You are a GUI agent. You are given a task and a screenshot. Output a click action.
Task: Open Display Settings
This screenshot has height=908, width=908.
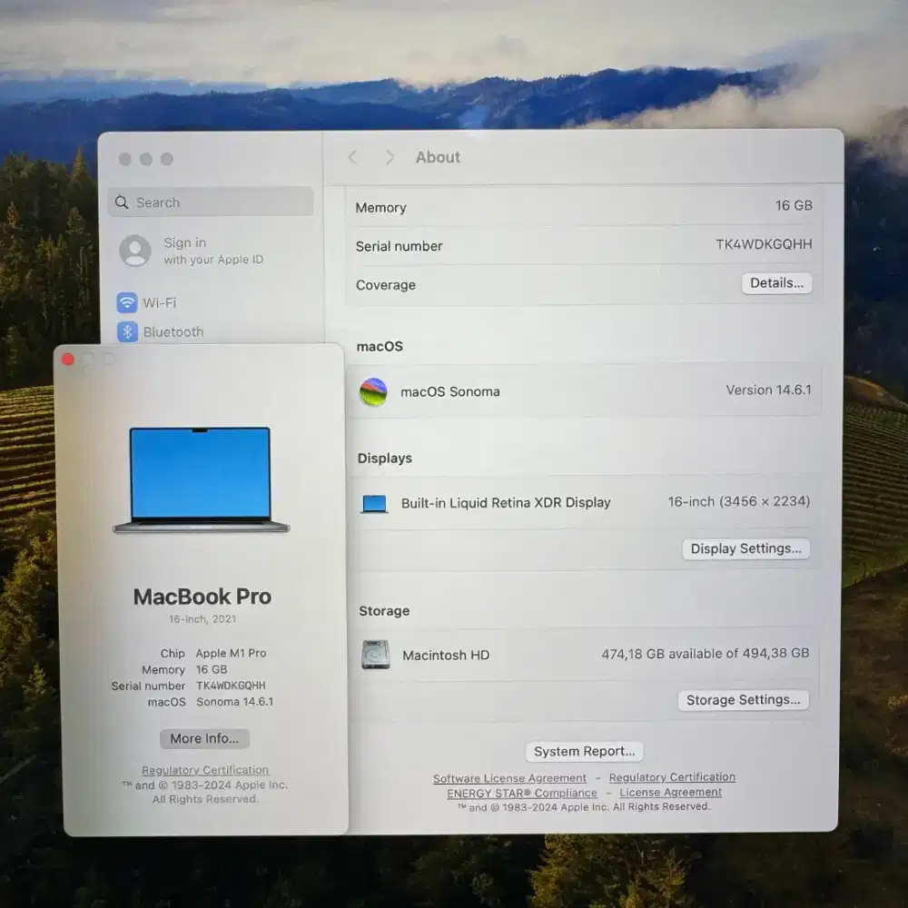(745, 548)
